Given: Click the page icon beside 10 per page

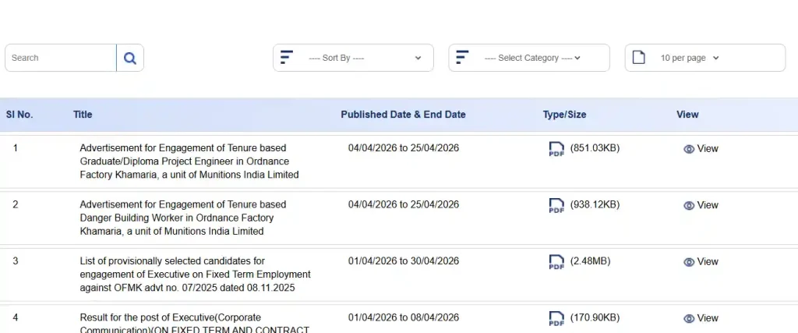Looking at the screenshot, I should tap(638, 58).
